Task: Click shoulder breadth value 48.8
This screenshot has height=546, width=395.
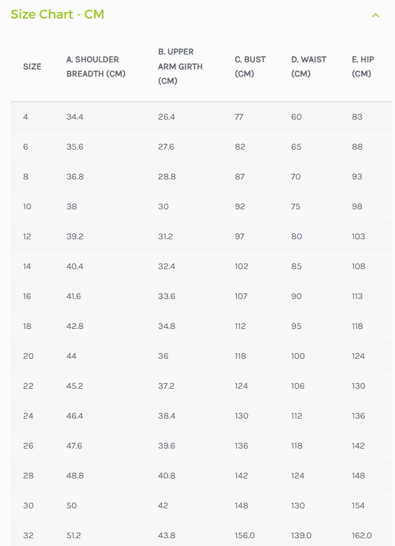Action: (x=75, y=476)
